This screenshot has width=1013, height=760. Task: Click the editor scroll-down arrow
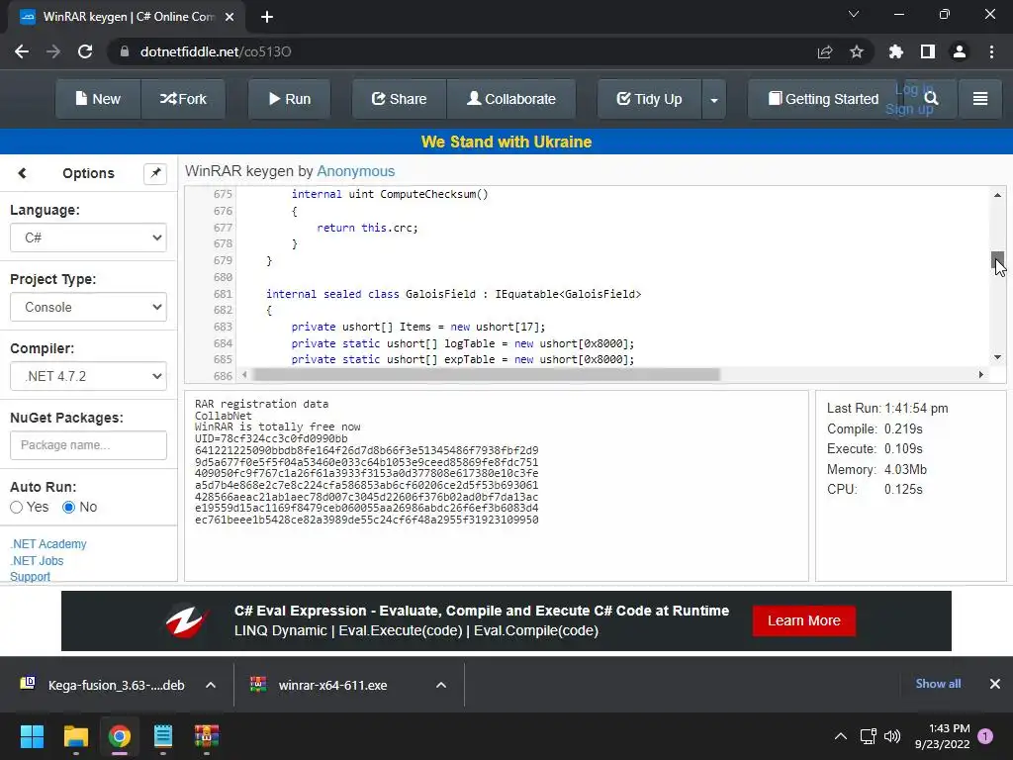[997, 356]
